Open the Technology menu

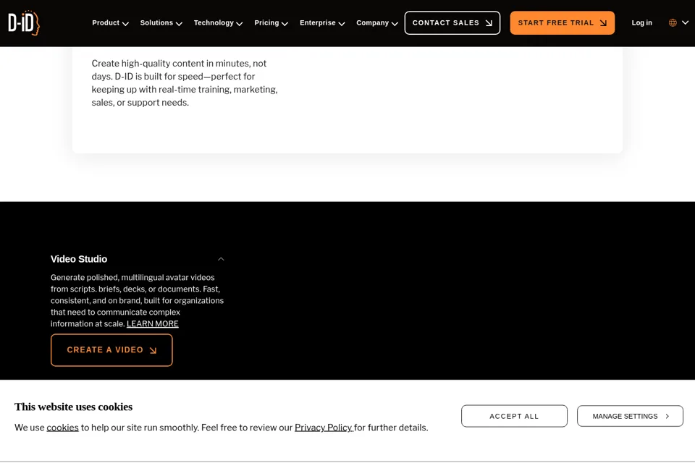coord(218,22)
